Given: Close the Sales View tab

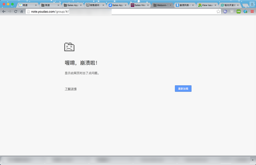Looking at the screenshot, I should point(148,5).
